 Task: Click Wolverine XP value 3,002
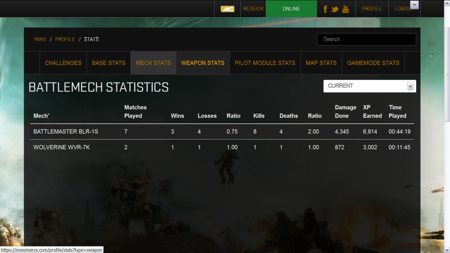point(370,148)
